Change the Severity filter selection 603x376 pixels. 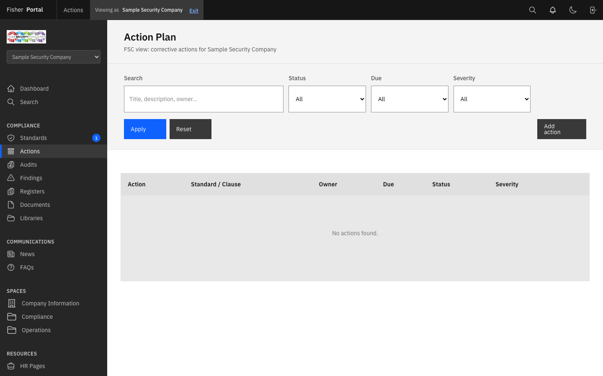[x=492, y=99]
